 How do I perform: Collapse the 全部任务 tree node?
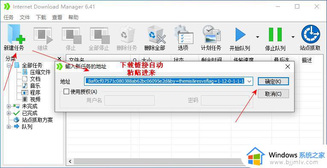[x=9, y=65]
